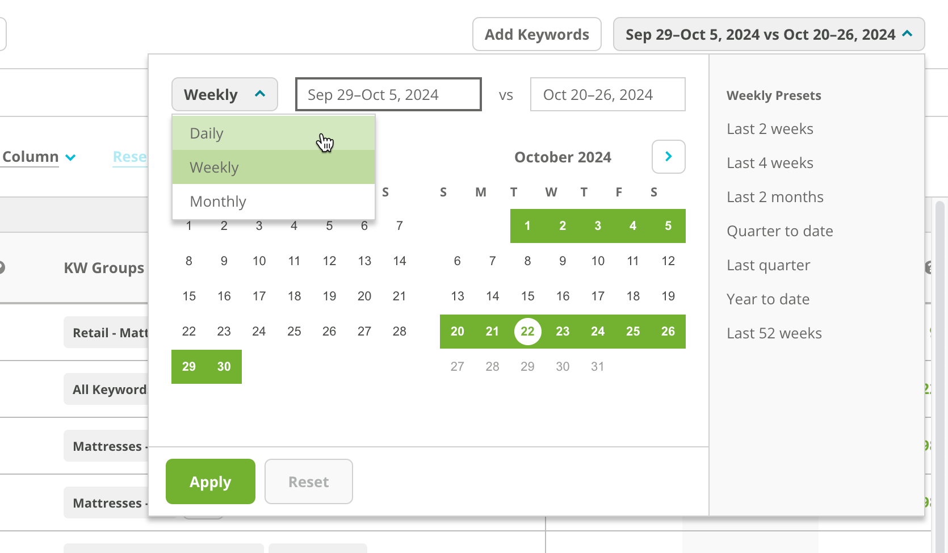Focus the Oct 20–26, 2024 comparison field
The height and width of the screenshot is (553, 948).
click(607, 94)
